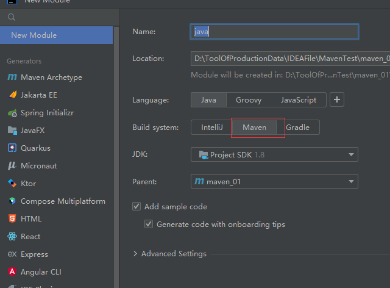Image resolution: width=390 pixels, height=288 pixels.
Task: Click the Compose Multiplatform icon
Action: click(x=12, y=201)
